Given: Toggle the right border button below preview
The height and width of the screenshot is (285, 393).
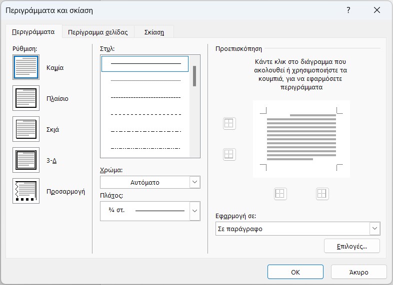Looking at the screenshot, I should [322, 194].
